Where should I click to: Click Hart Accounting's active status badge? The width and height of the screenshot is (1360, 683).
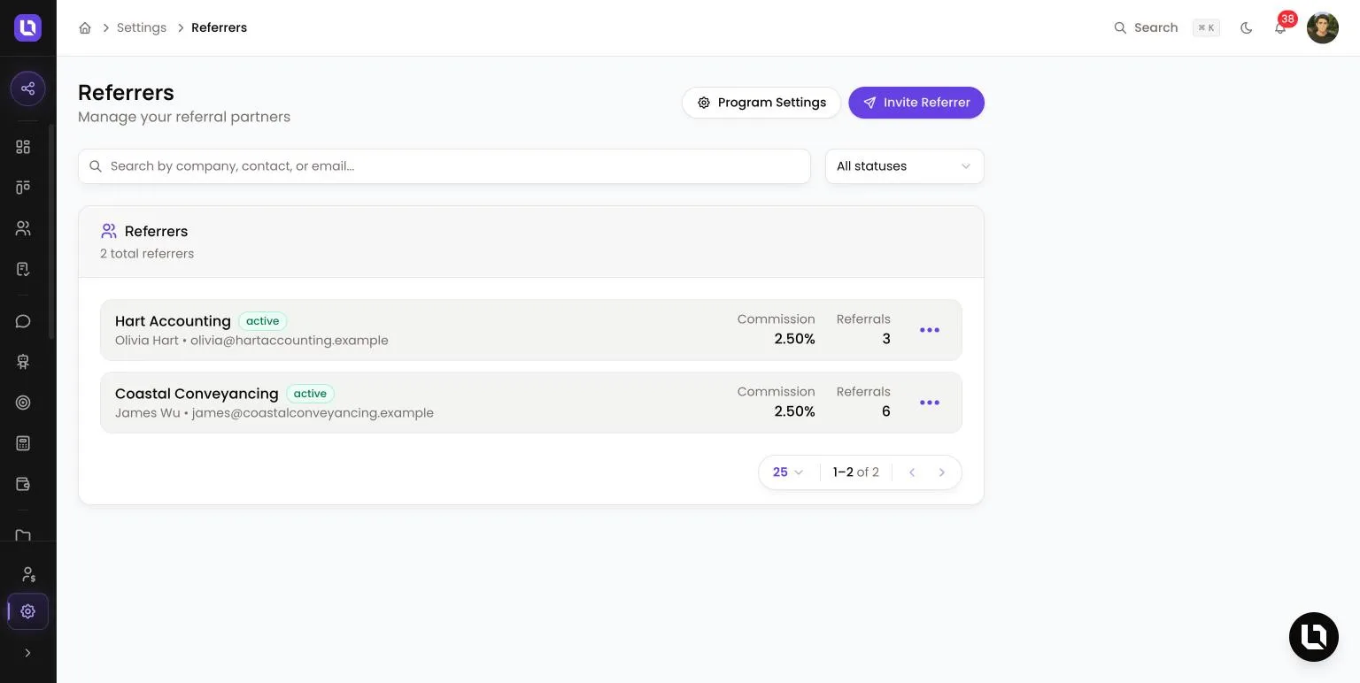(263, 321)
